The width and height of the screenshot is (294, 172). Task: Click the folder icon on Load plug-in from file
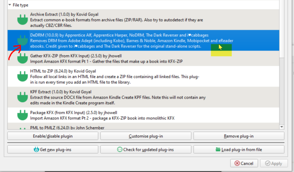coord(218,149)
